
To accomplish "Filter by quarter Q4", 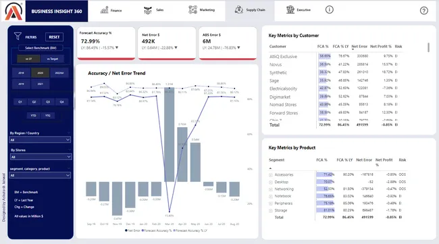I will pos(62,101).
